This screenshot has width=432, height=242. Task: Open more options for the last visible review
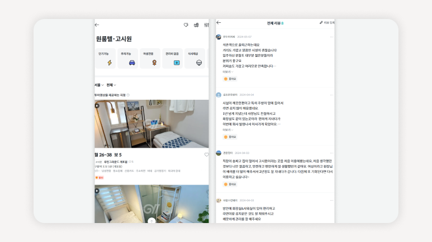point(331,201)
